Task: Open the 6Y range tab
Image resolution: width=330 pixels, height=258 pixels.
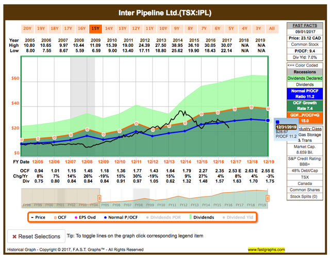Action: click(218, 29)
